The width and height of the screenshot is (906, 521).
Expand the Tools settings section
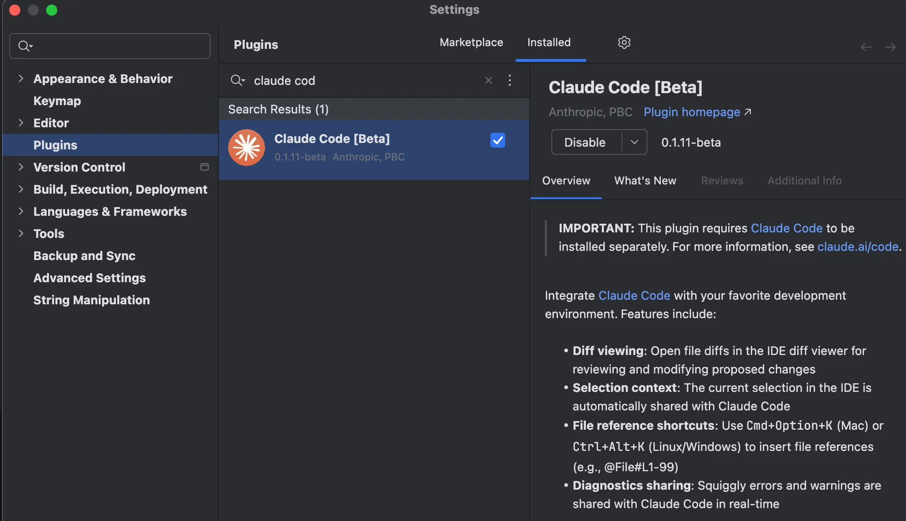21,233
